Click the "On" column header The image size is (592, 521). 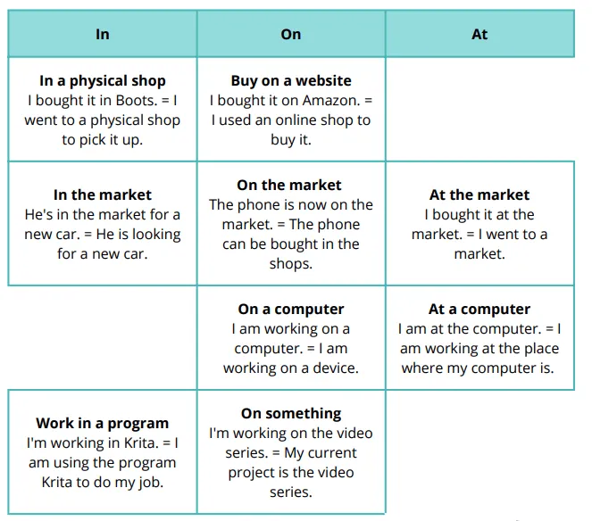291,34
